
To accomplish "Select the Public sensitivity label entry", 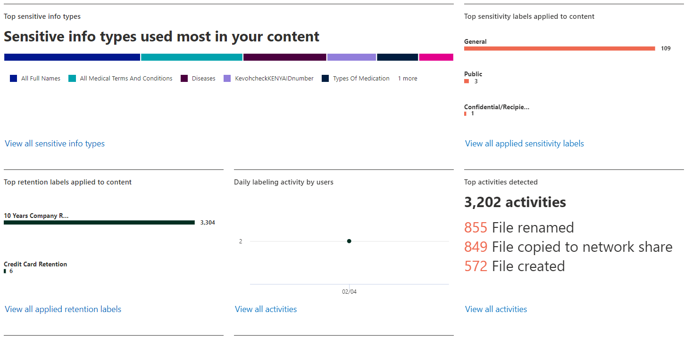I will (473, 74).
